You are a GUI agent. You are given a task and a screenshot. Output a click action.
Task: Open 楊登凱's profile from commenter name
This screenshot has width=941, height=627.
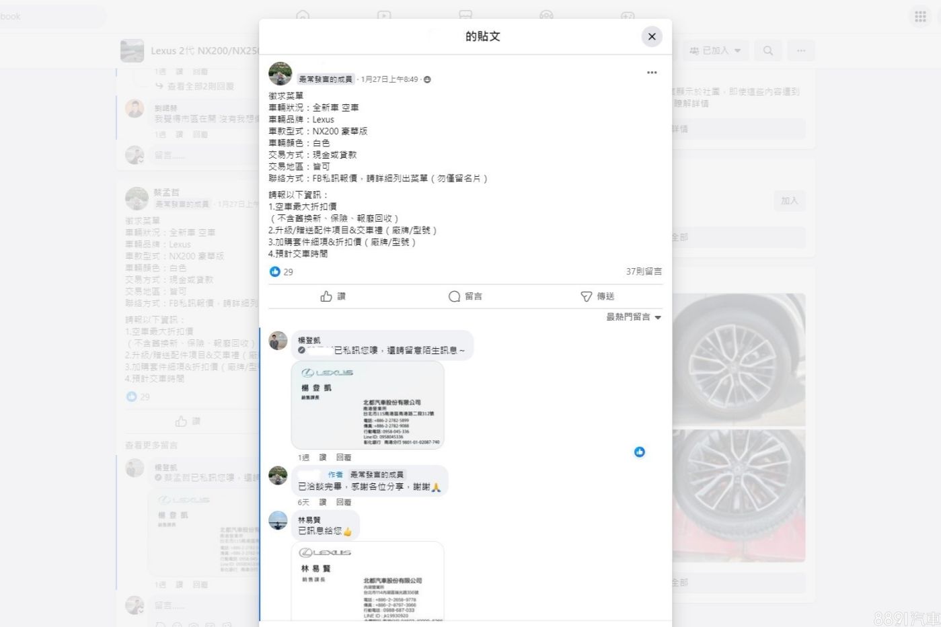pos(309,340)
